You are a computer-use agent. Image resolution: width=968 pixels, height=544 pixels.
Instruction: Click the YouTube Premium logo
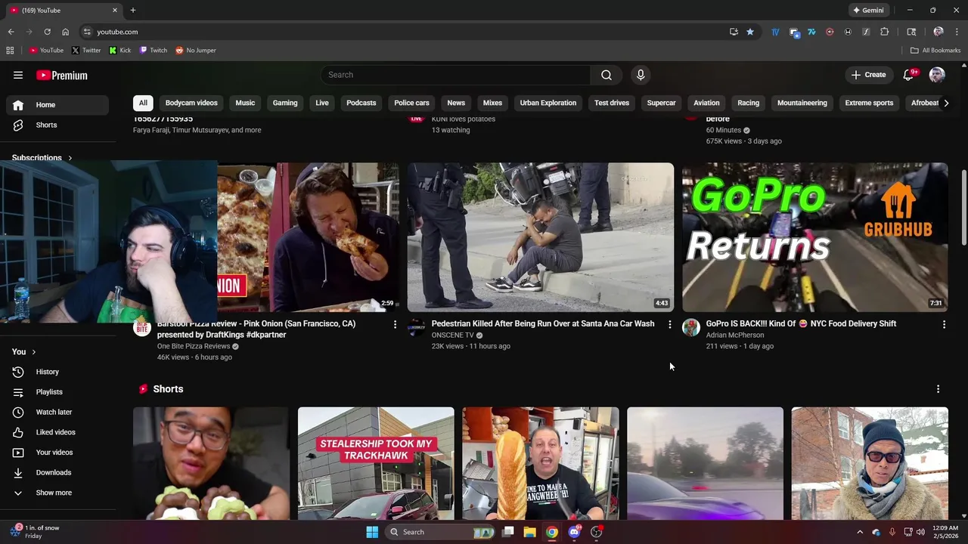[62, 76]
